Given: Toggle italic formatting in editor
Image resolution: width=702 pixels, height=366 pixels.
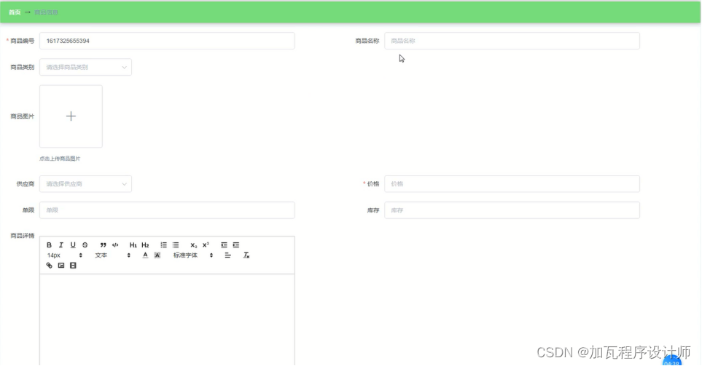Looking at the screenshot, I should [x=61, y=245].
